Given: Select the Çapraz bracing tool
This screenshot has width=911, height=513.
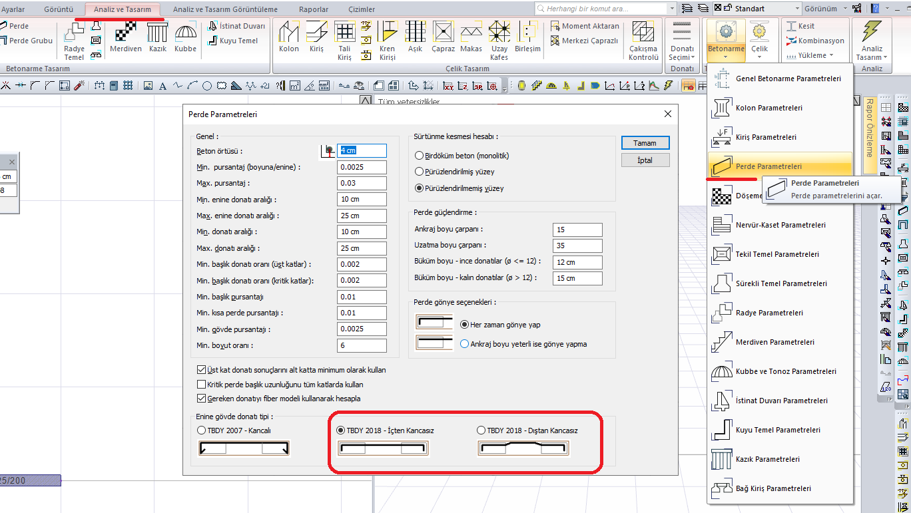Looking at the screenshot, I should [x=443, y=37].
